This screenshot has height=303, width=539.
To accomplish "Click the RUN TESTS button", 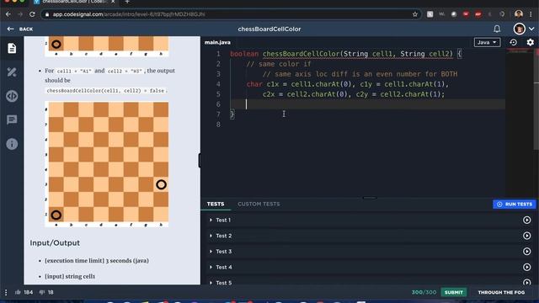I will pyautogui.click(x=515, y=204).
